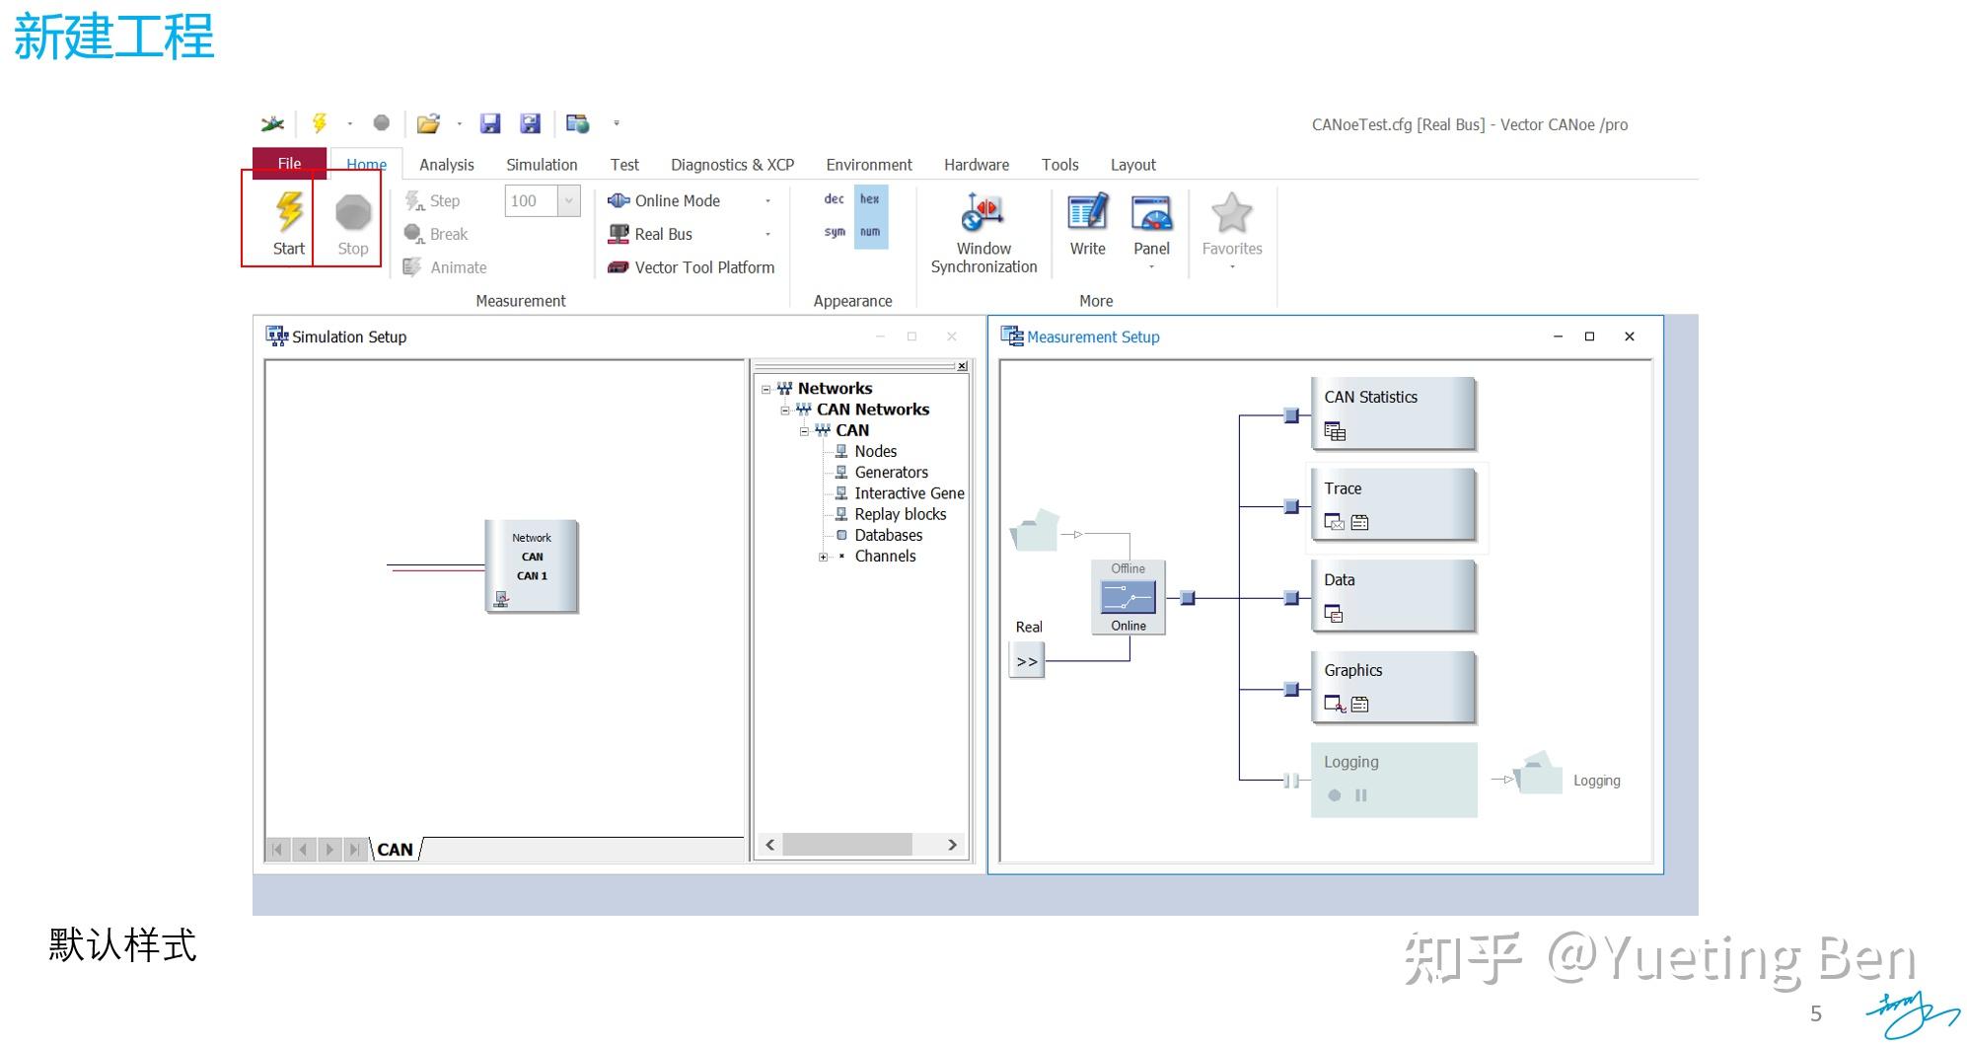Image resolution: width=1967 pixels, height=1047 pixels.
Task: Click the Break button in Measurement group
Action: click(x=435, y=235)
